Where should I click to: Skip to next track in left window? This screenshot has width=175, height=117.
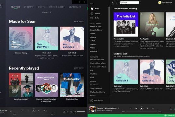pos(39,110)
